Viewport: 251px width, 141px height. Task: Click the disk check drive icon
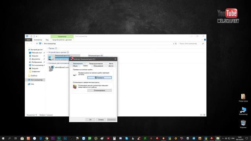(75, 75)
